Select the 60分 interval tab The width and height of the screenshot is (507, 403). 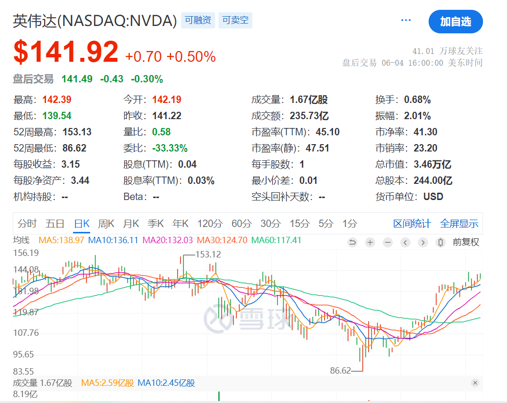(x=241, y=224)
